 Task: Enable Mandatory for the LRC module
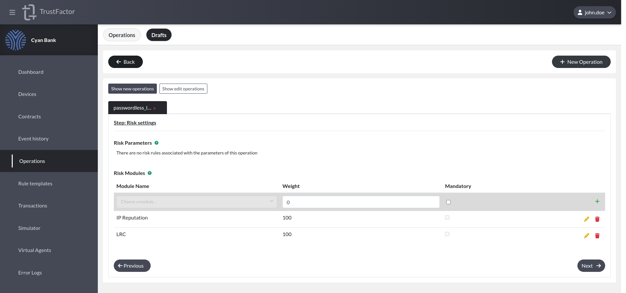pyautogui.click(x=447, y=234)
